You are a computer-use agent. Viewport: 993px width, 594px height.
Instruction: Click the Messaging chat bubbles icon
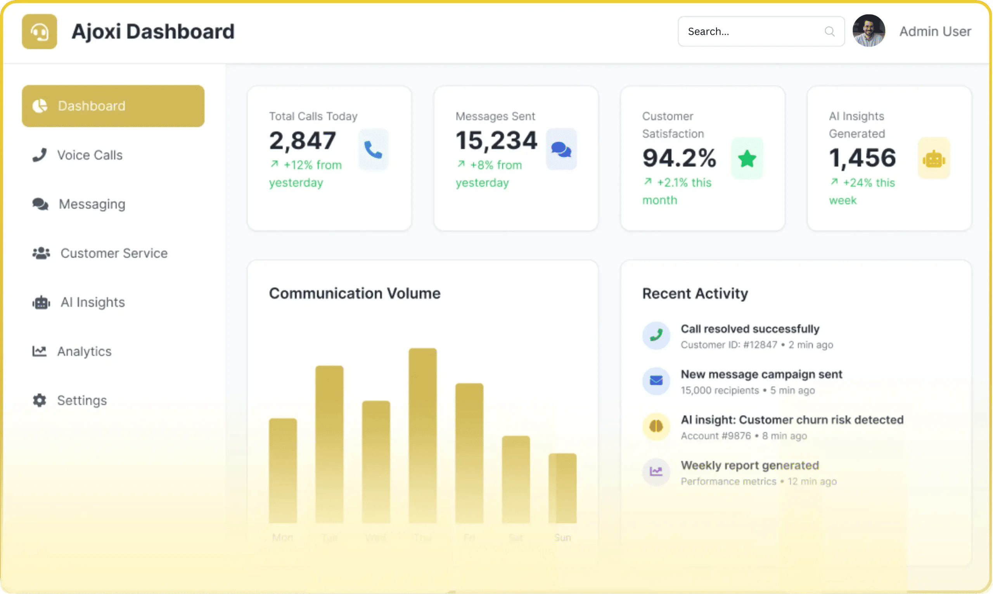pos(40,204)
